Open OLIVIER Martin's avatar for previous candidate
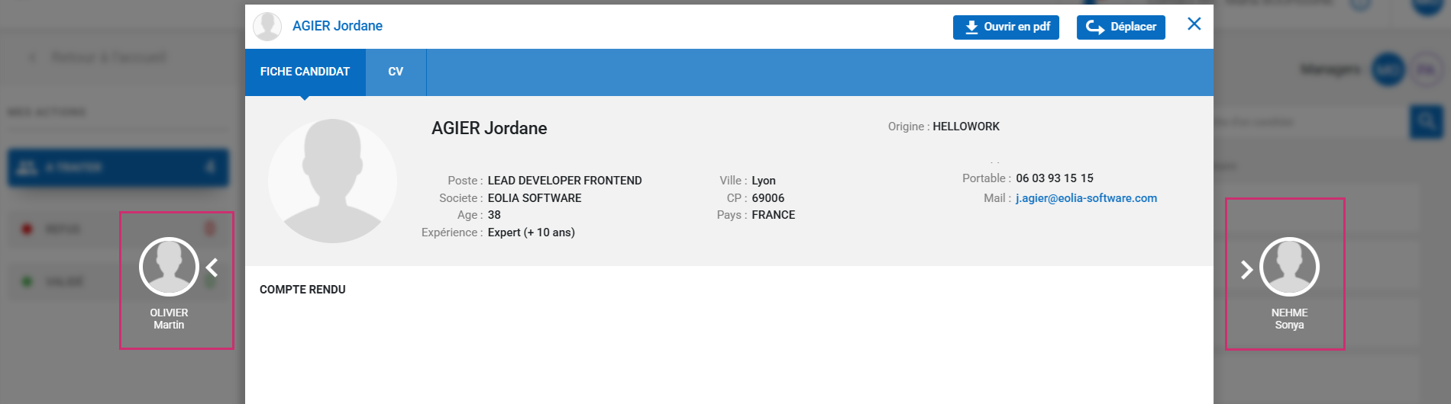The height and width of the screenshot is (404, 1451). click(169, 267)
